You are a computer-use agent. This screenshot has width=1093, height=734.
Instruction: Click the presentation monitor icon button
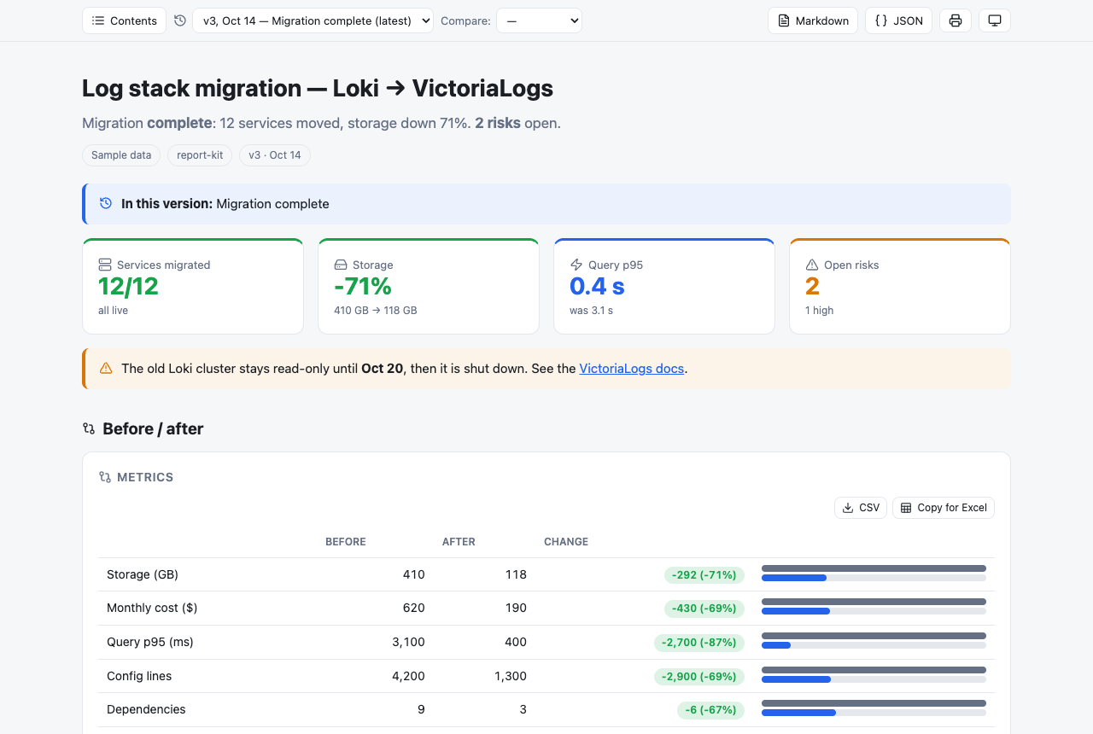pos(995,20)
